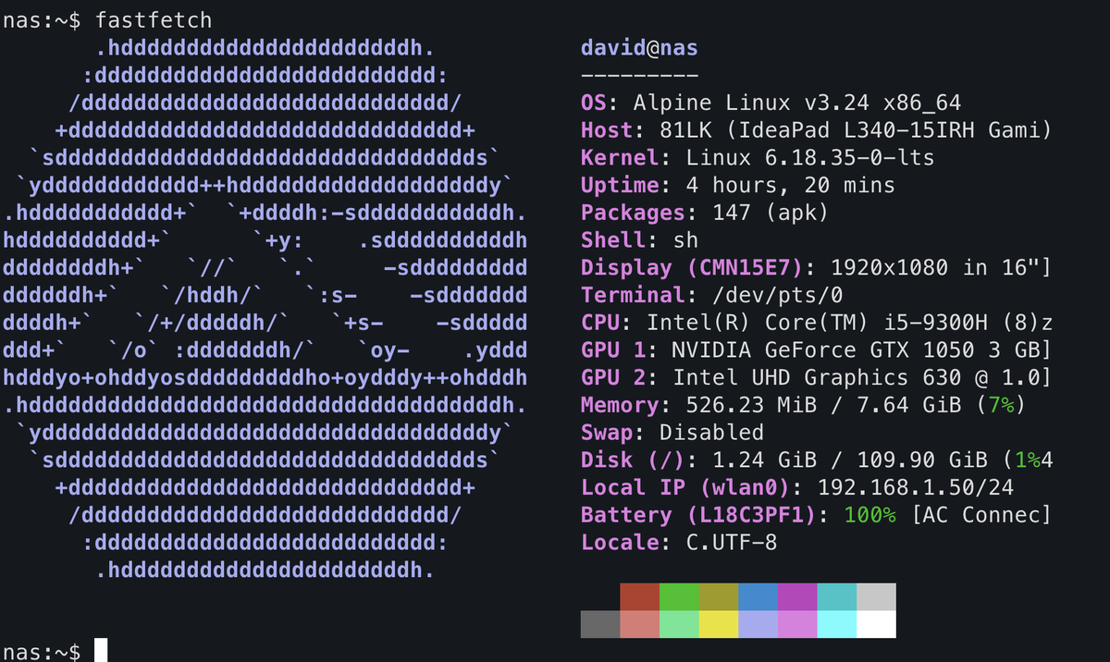Image resolution: width=1110 pixels, height=662 pixels.
Task: Click the Locale line C.UTF-8
Action: point(679,543)
